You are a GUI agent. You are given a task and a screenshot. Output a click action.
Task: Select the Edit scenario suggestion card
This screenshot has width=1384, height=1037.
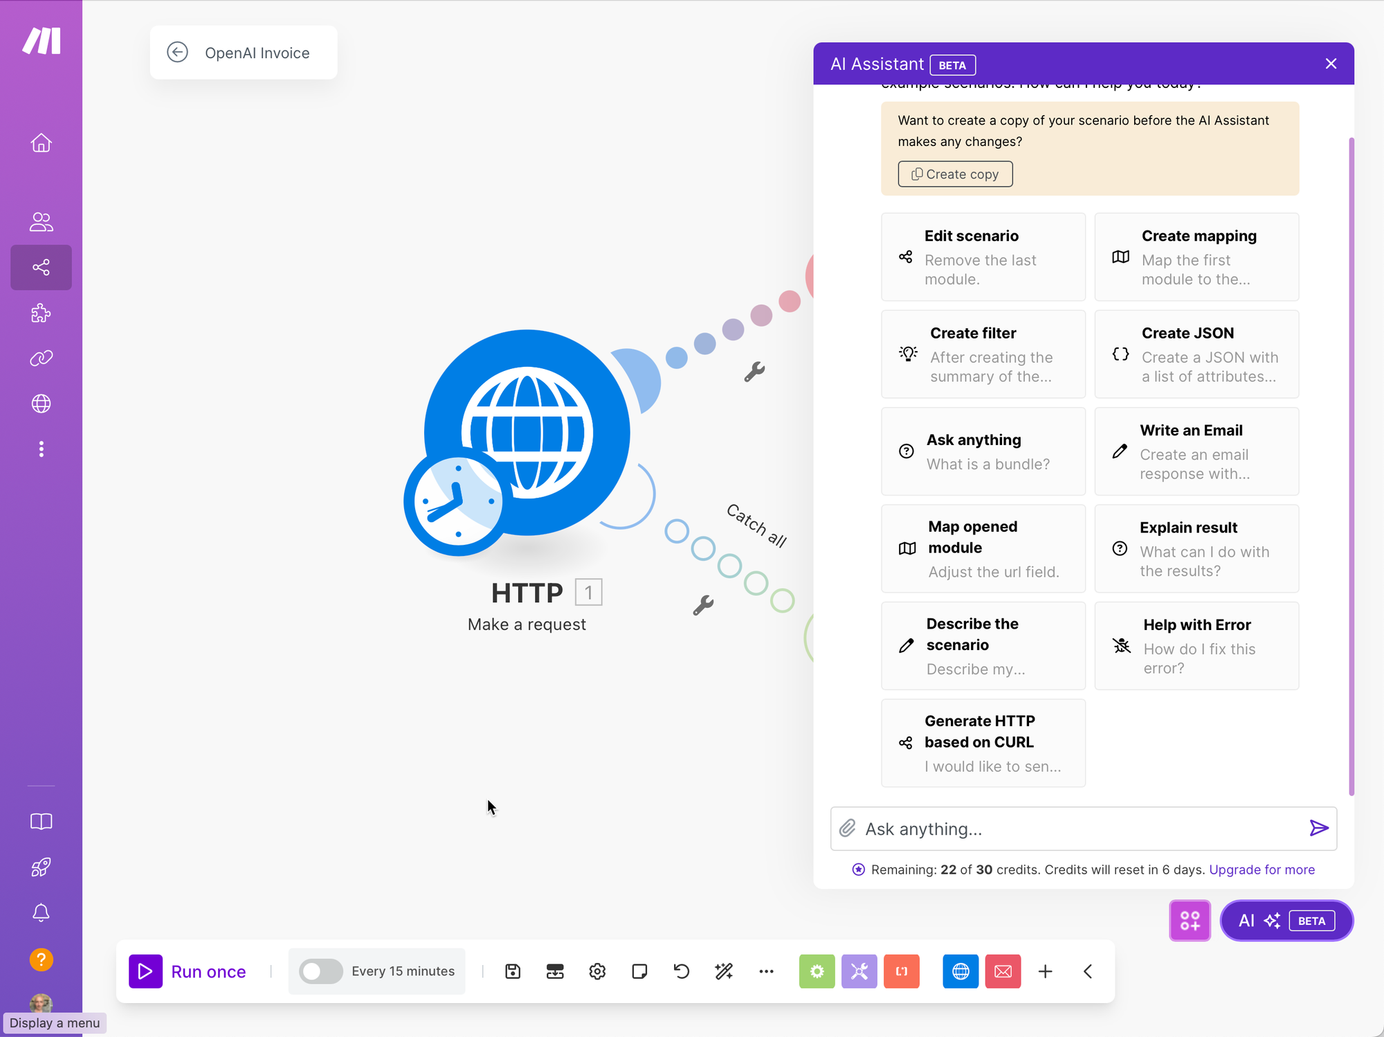[983, 257]
